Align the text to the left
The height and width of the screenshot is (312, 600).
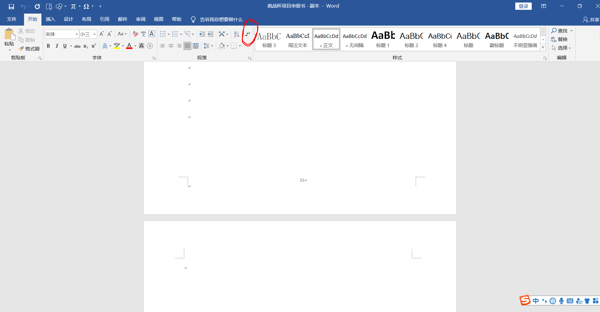coord(163,46)
